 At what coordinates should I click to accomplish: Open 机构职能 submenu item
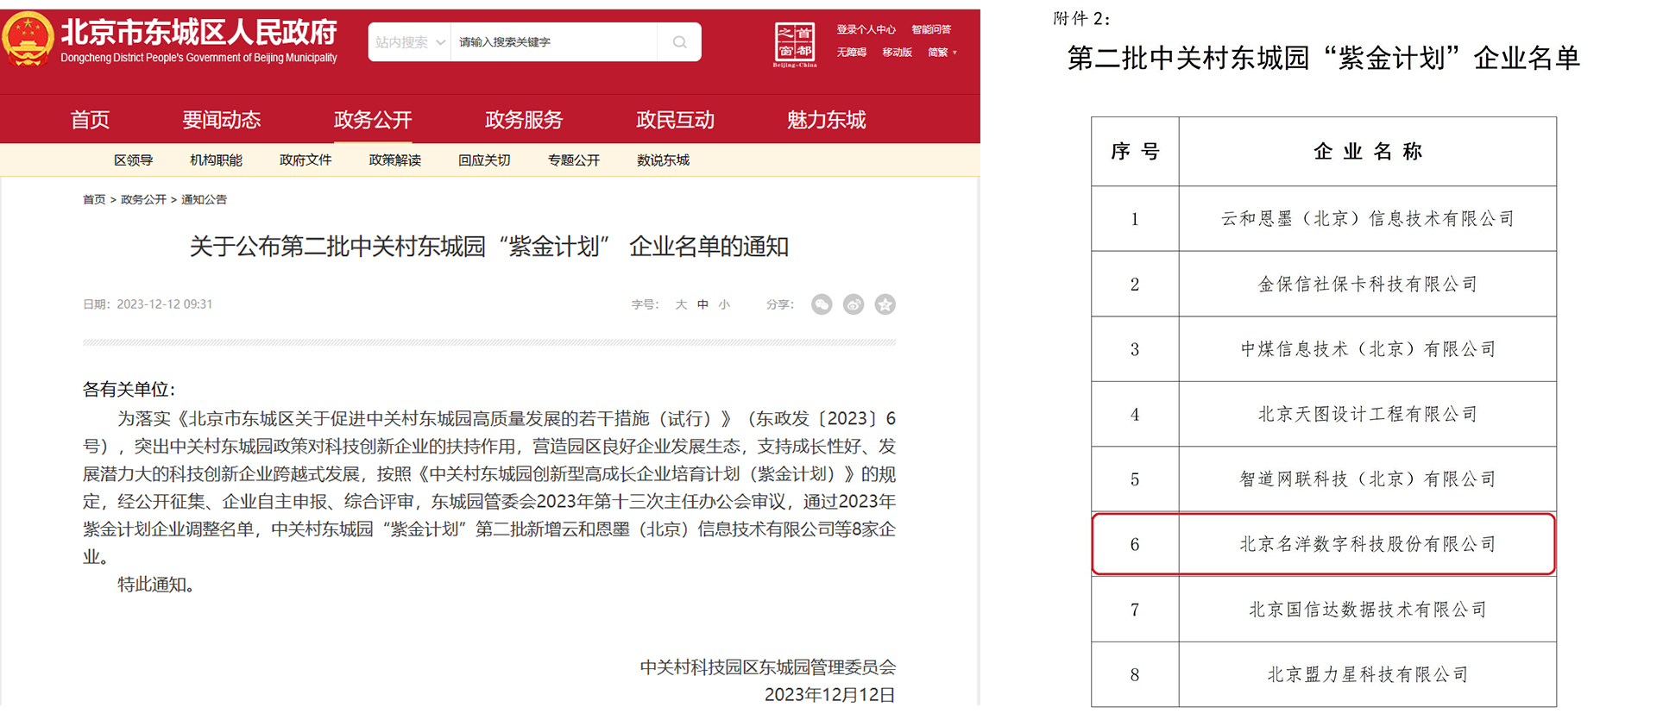click(216, 160)
